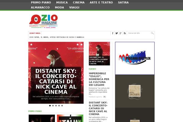Open the Viaggi menu item

click(x=74, y=7)
